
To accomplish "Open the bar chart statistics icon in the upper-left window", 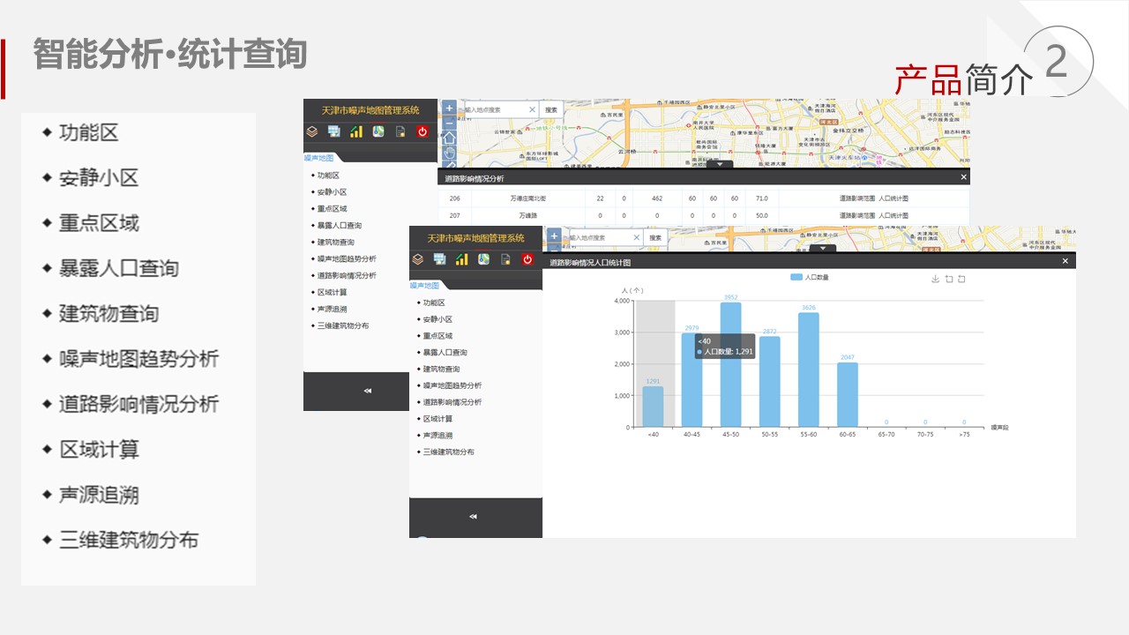I will click(356, 131).
